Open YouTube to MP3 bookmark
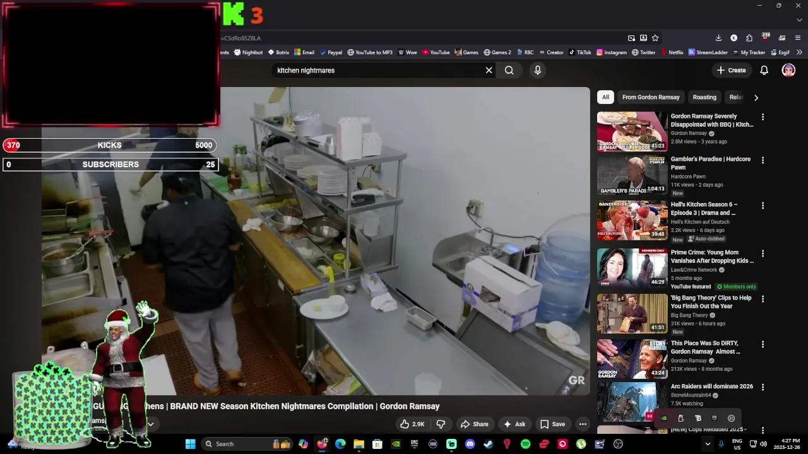 [x=370, y=52]
